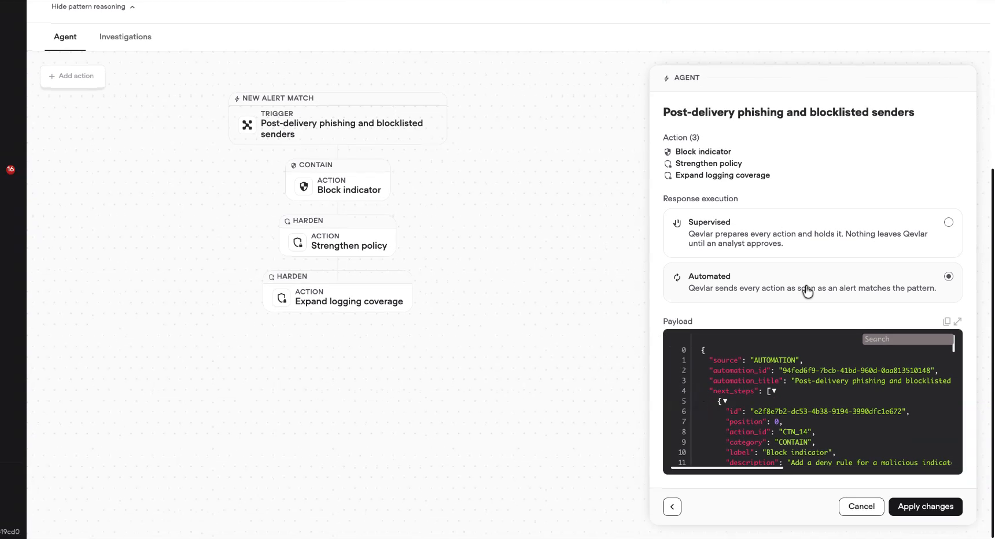This screenshot has height=539, width=995.
Task: Click the lightning icon in AGENT header
Action: pos(666,78)
